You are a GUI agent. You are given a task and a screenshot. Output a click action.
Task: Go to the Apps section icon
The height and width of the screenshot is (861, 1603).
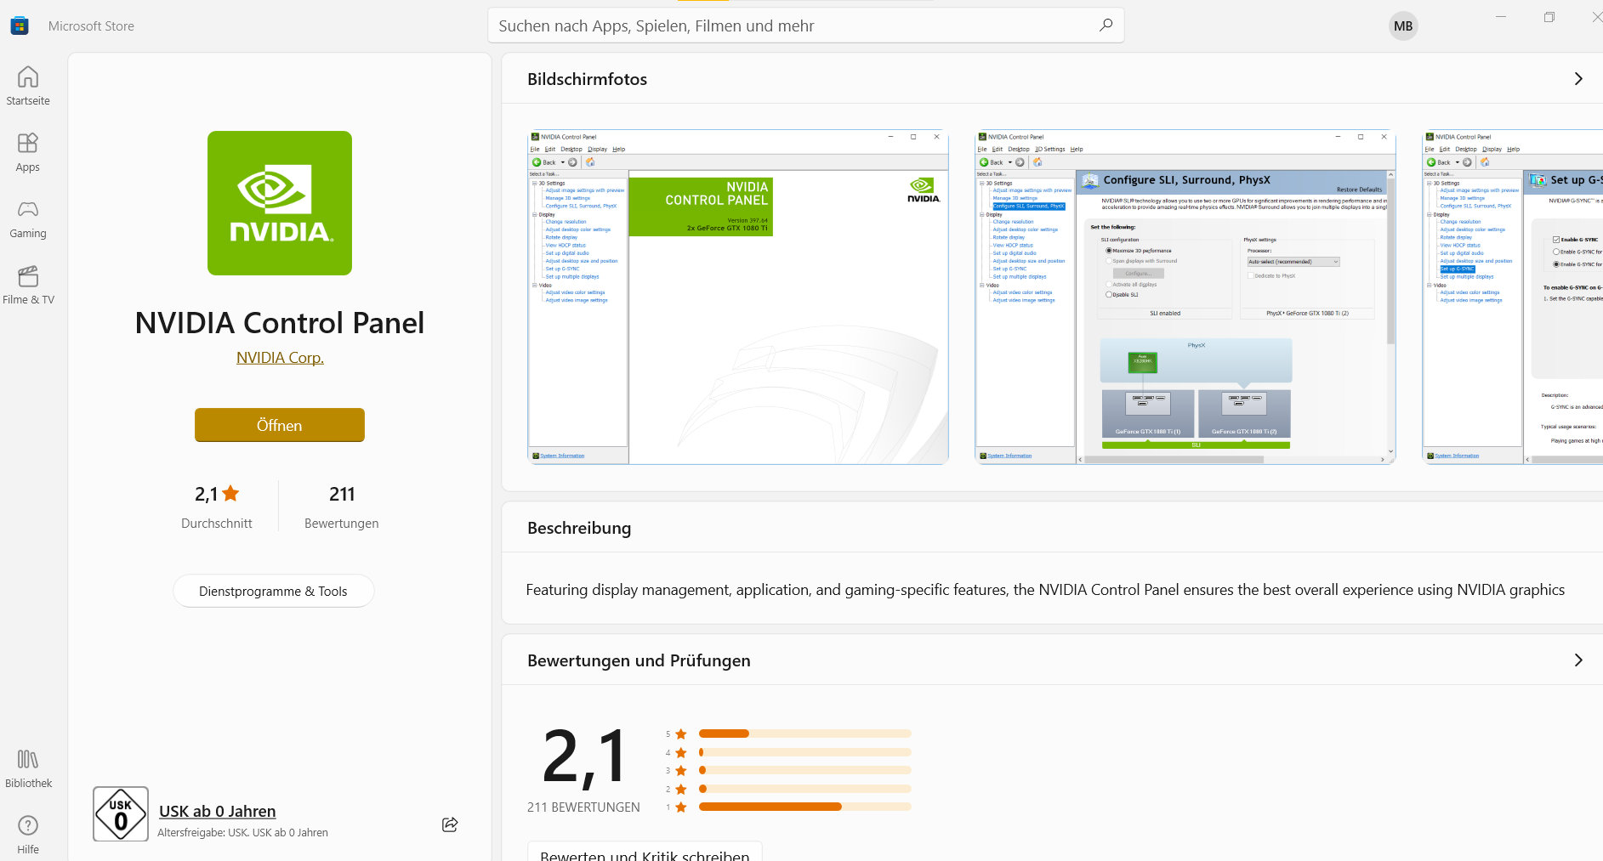(x=28, y=143)
